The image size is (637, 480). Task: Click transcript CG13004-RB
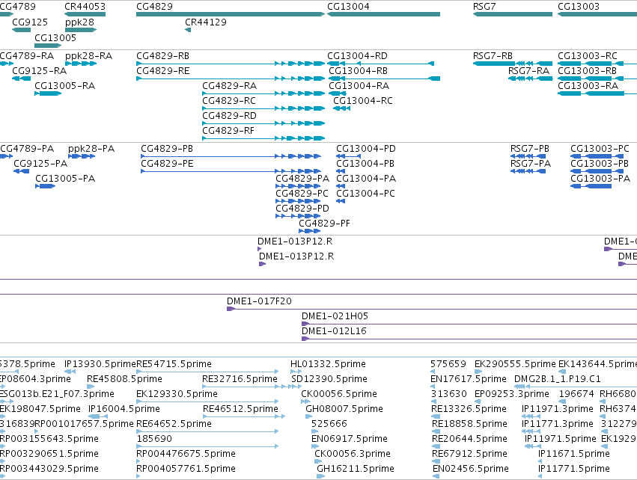(x=384, y=79)
